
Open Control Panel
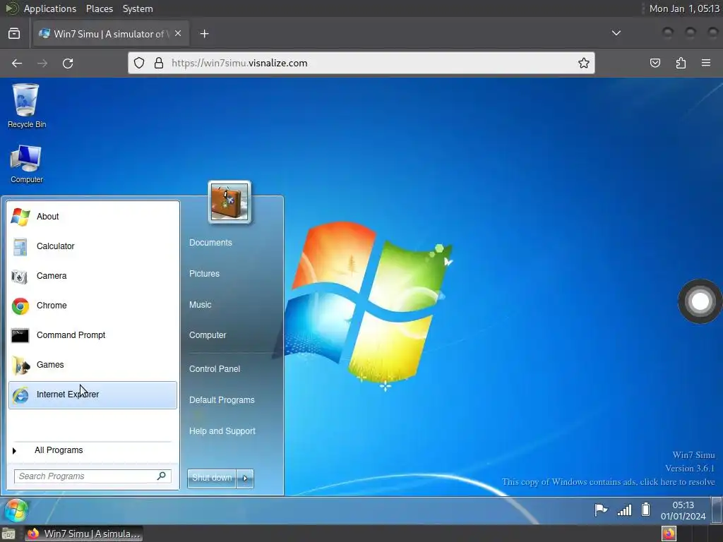(215, 368)
